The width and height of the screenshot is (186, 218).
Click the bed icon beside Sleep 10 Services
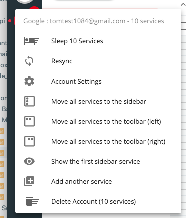point(31,41)
